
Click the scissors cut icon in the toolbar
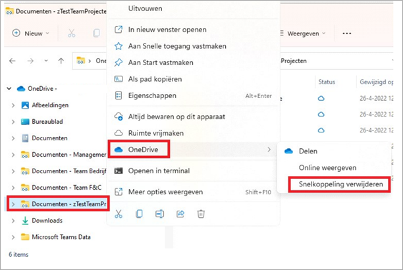(x=72, y=33)
